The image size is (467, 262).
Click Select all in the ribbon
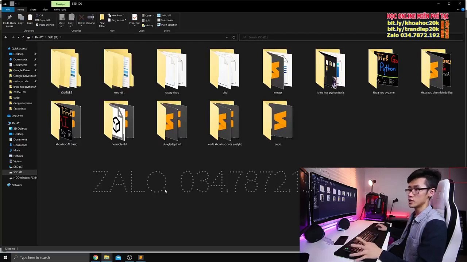click(164, 15)
